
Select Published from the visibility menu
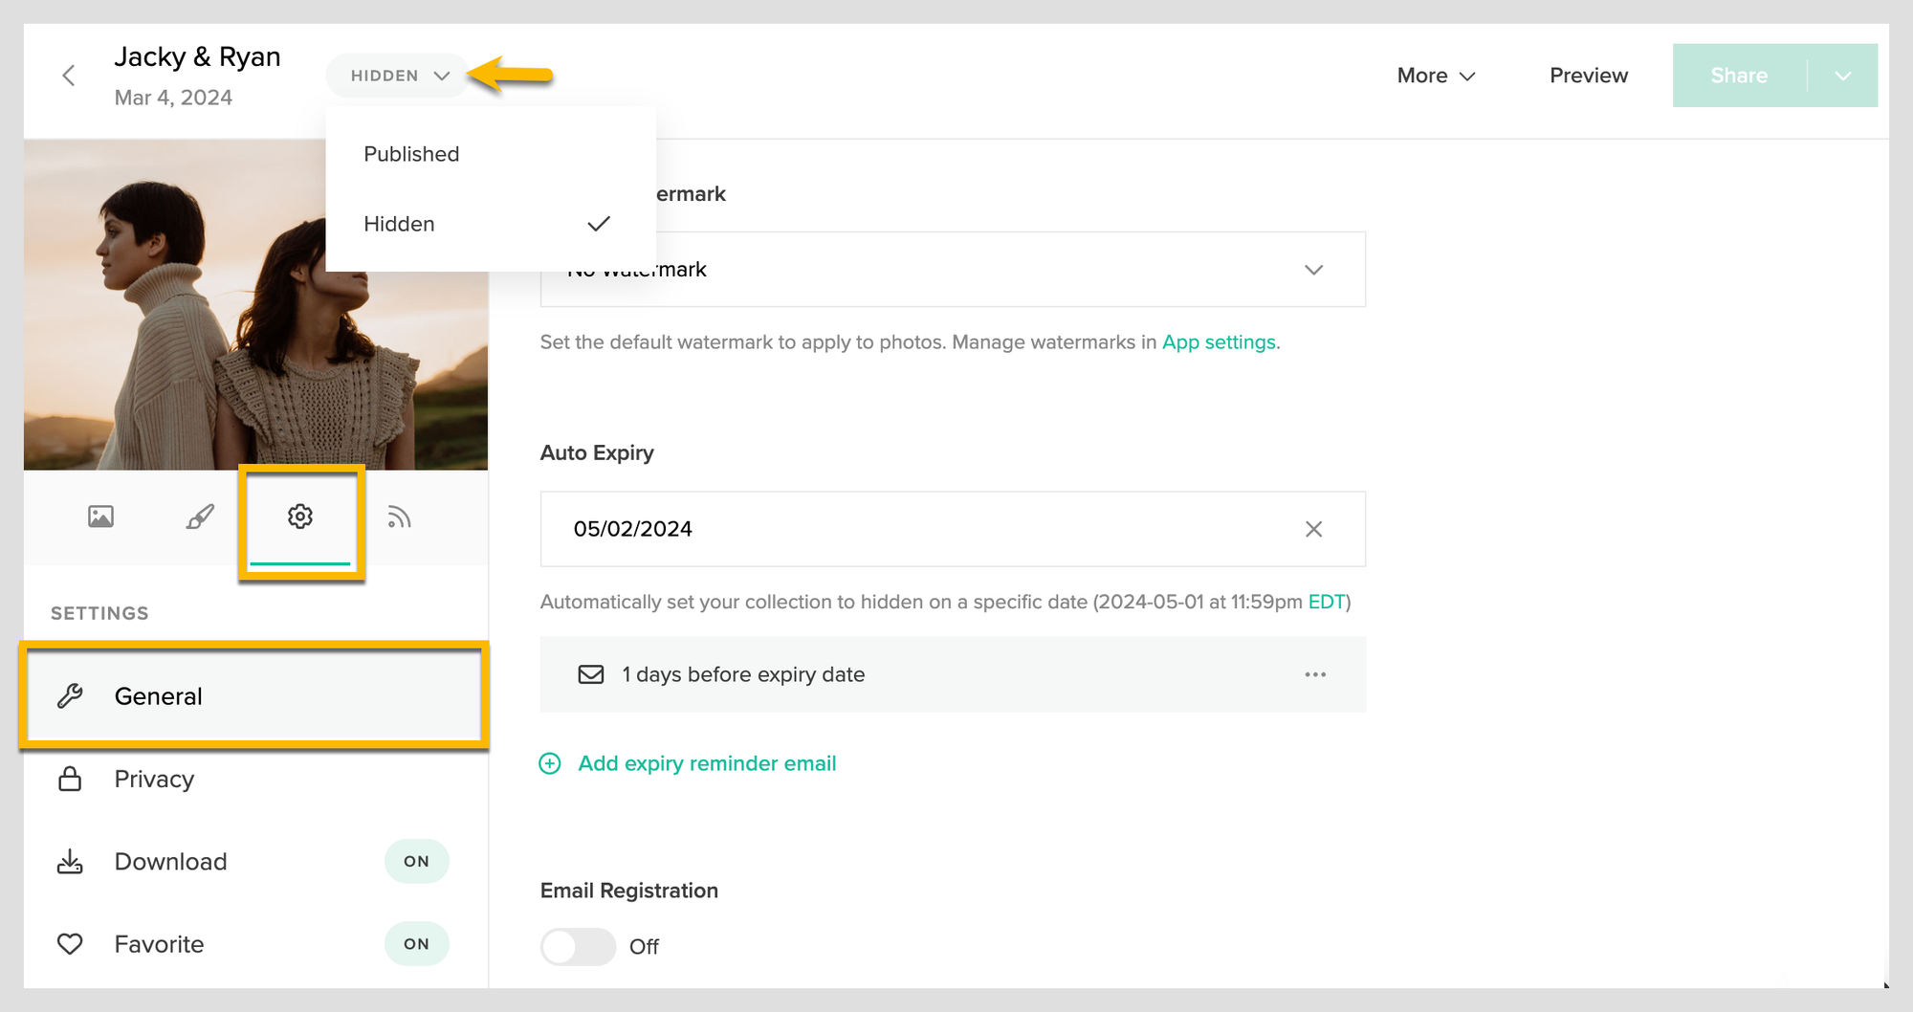410,153
